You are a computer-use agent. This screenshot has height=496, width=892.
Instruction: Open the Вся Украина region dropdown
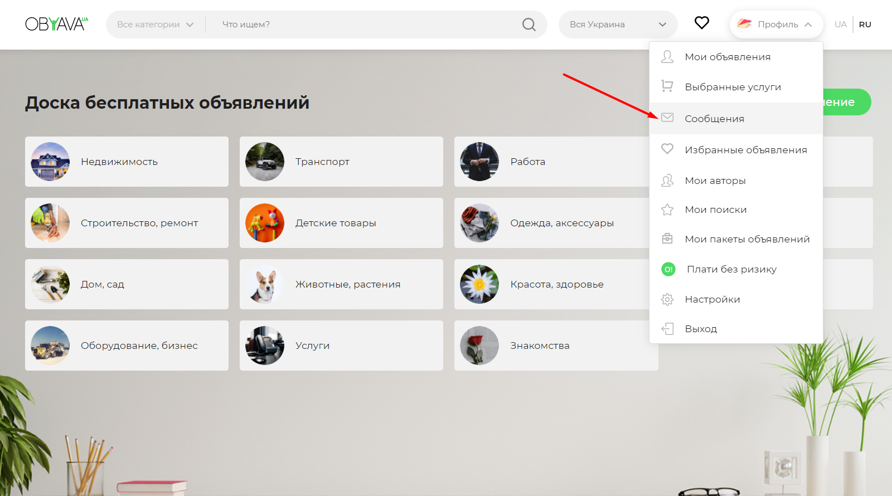pos(618,25)
